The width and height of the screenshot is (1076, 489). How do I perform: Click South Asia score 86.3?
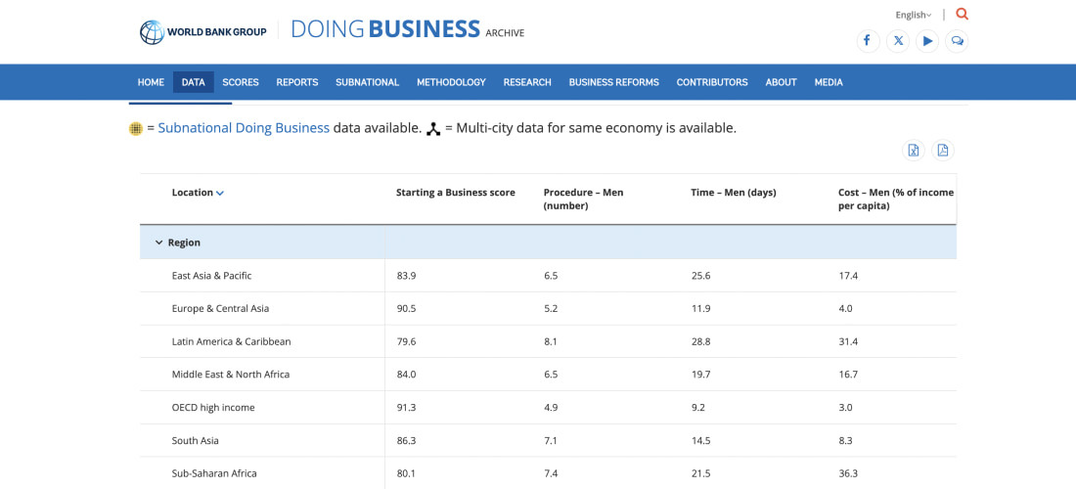[x=406, y=440]
